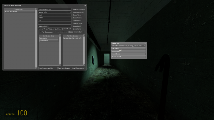The height and width of the screenshot is (120, 214).
Task: Select Empty Soundscape in Soundscapes list
Action: pyautogui.click(x=20, y=11)
